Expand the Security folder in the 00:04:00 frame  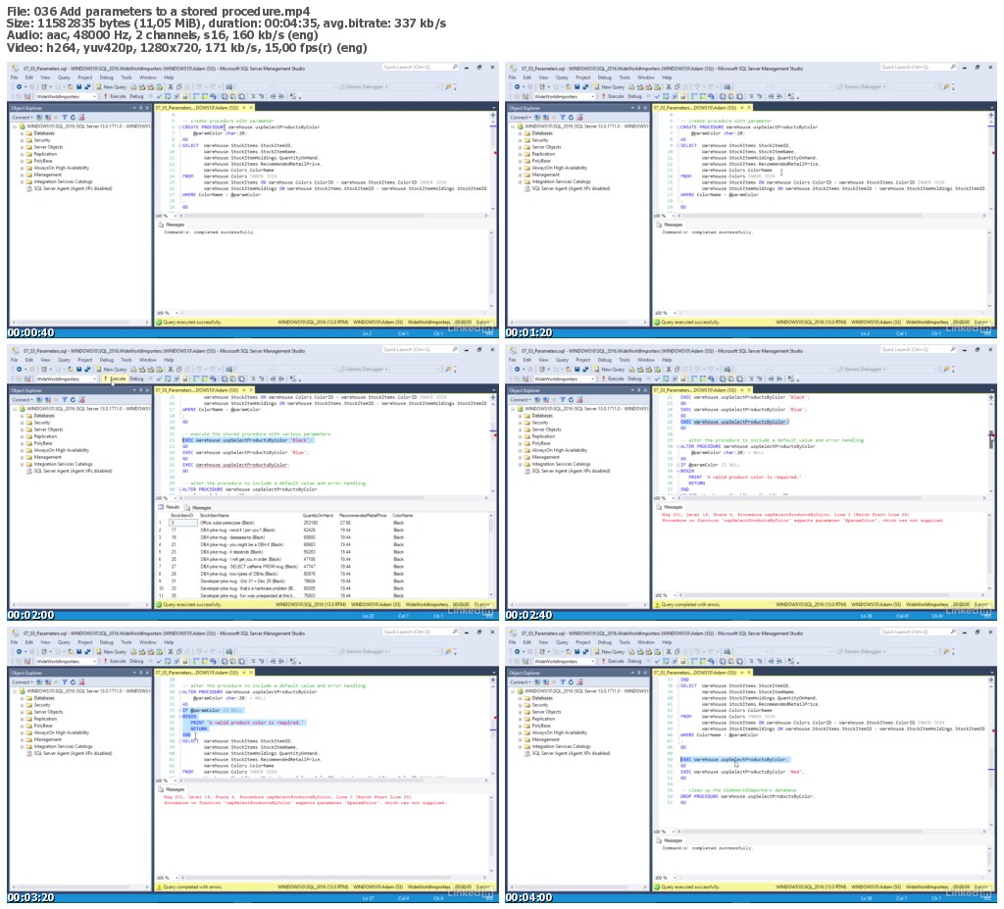[x=520, y=705]
